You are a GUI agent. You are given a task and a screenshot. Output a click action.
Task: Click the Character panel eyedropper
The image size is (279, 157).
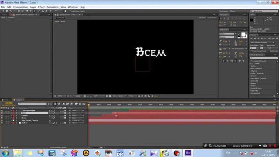point(239,34)
